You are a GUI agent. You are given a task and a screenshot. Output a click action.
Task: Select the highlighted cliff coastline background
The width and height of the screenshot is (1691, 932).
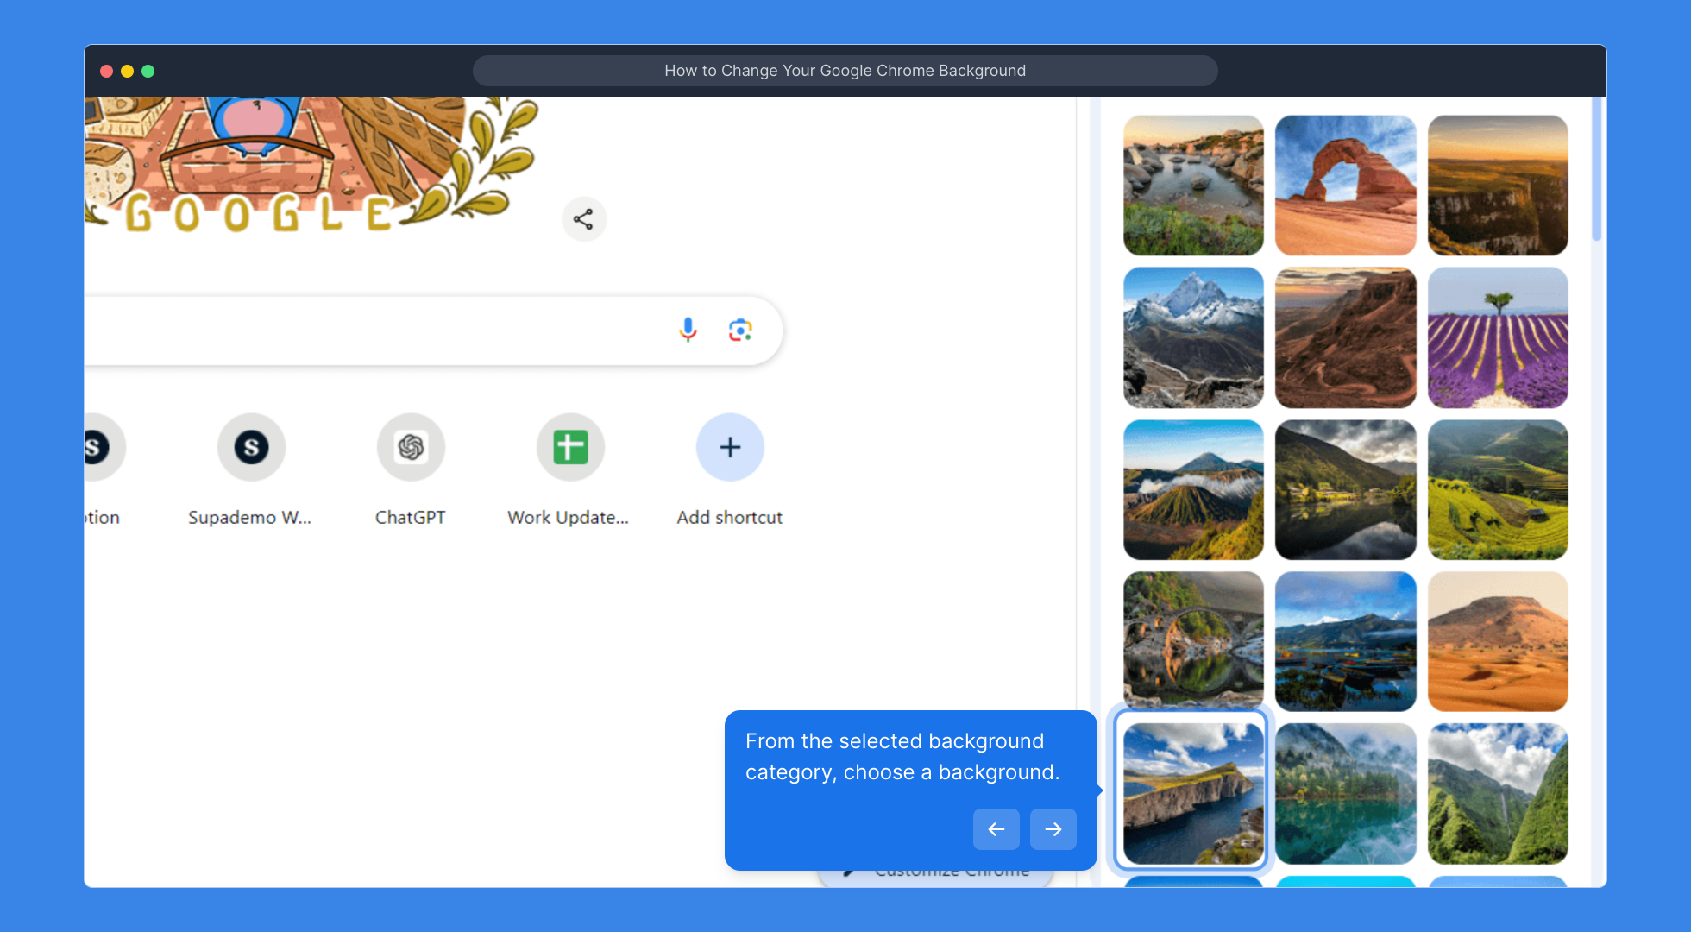click(x=1192, y=793)
